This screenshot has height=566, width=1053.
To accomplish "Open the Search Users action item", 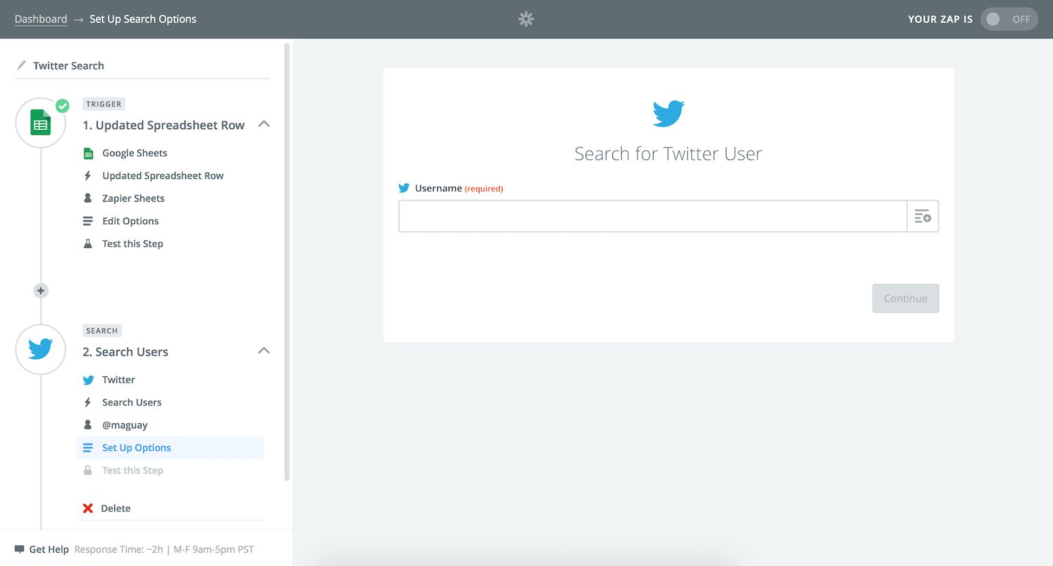I will tap(132, 402).
